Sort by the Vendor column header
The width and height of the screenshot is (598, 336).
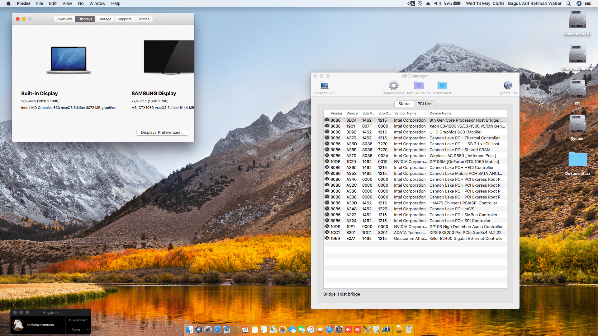(x=336, y=113)
